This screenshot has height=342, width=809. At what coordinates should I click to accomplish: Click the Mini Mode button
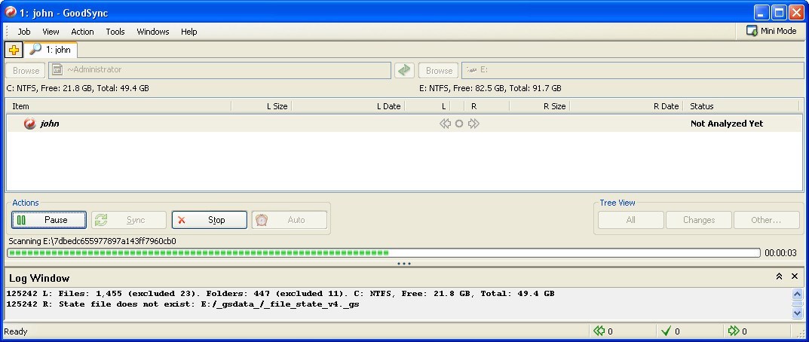point(771,31)
